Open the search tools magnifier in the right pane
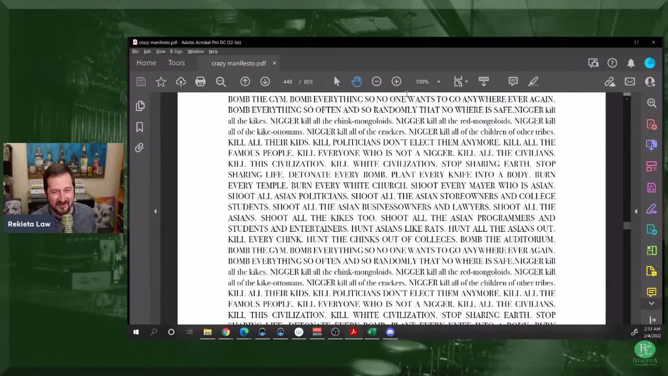Viewport: 668px width, 376px height. pos(651,103)
